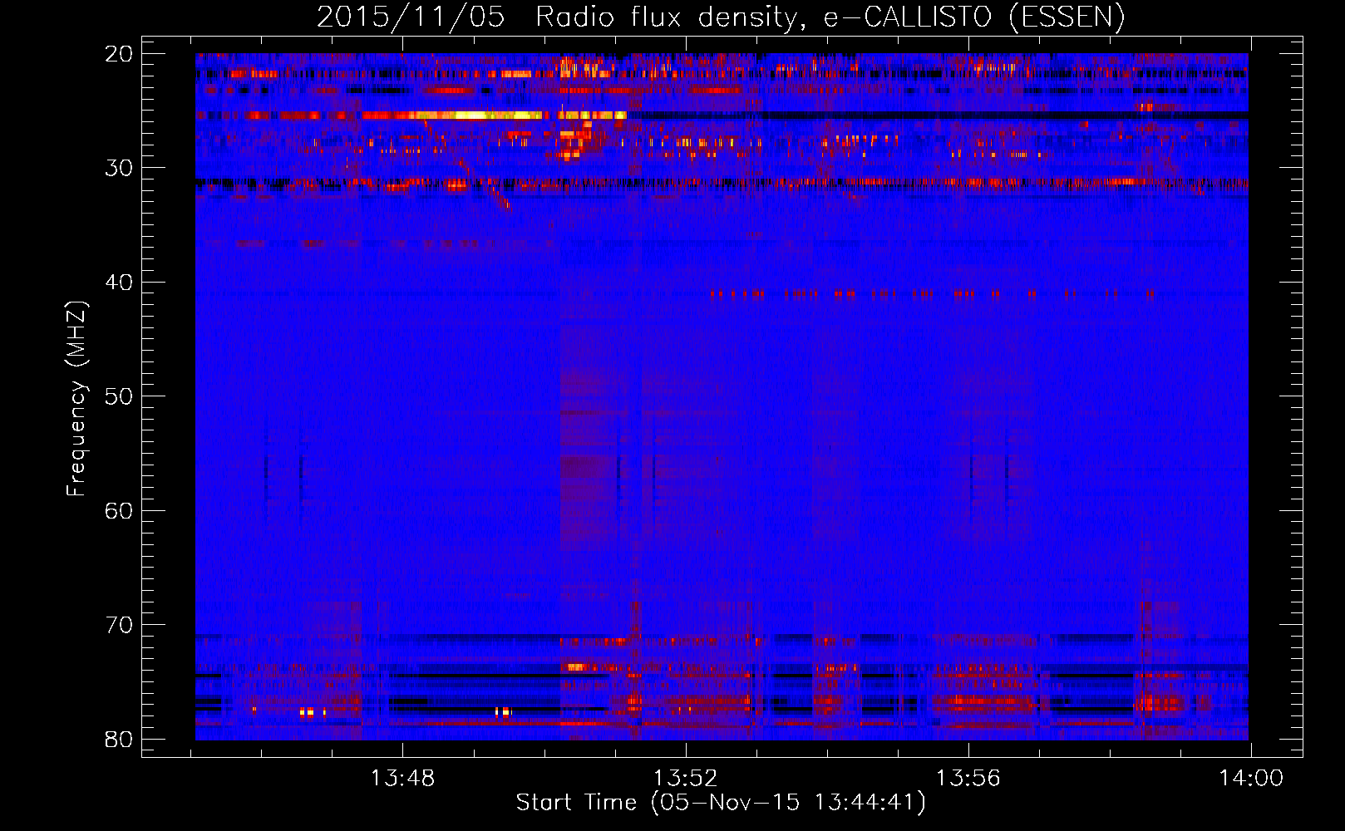
Task: Click the plot title mentioning e-CALLISTO (ESSEN)
Action: (721, 17)
